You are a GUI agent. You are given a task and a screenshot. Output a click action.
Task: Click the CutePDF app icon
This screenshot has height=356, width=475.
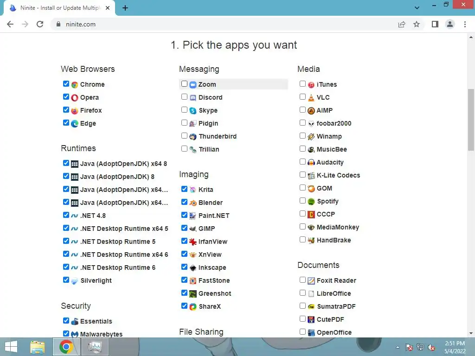tap(311, 320)
